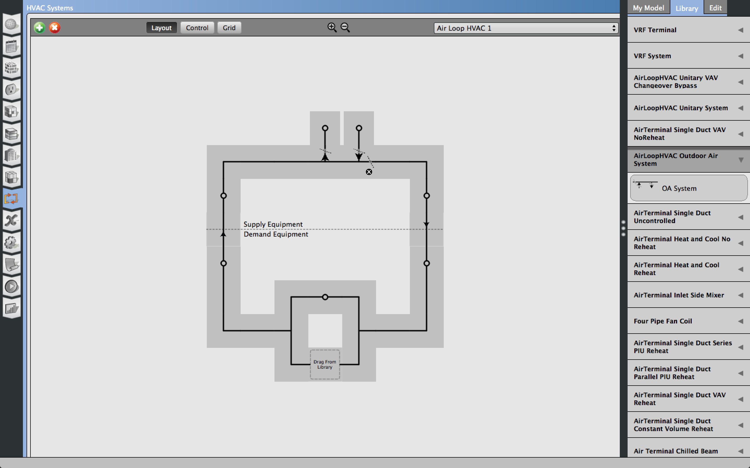This screenshot has height=468, width=750.
Task: Expand AirTerminal Single Duct VAV NoReheat
Action: coord(689,134)
